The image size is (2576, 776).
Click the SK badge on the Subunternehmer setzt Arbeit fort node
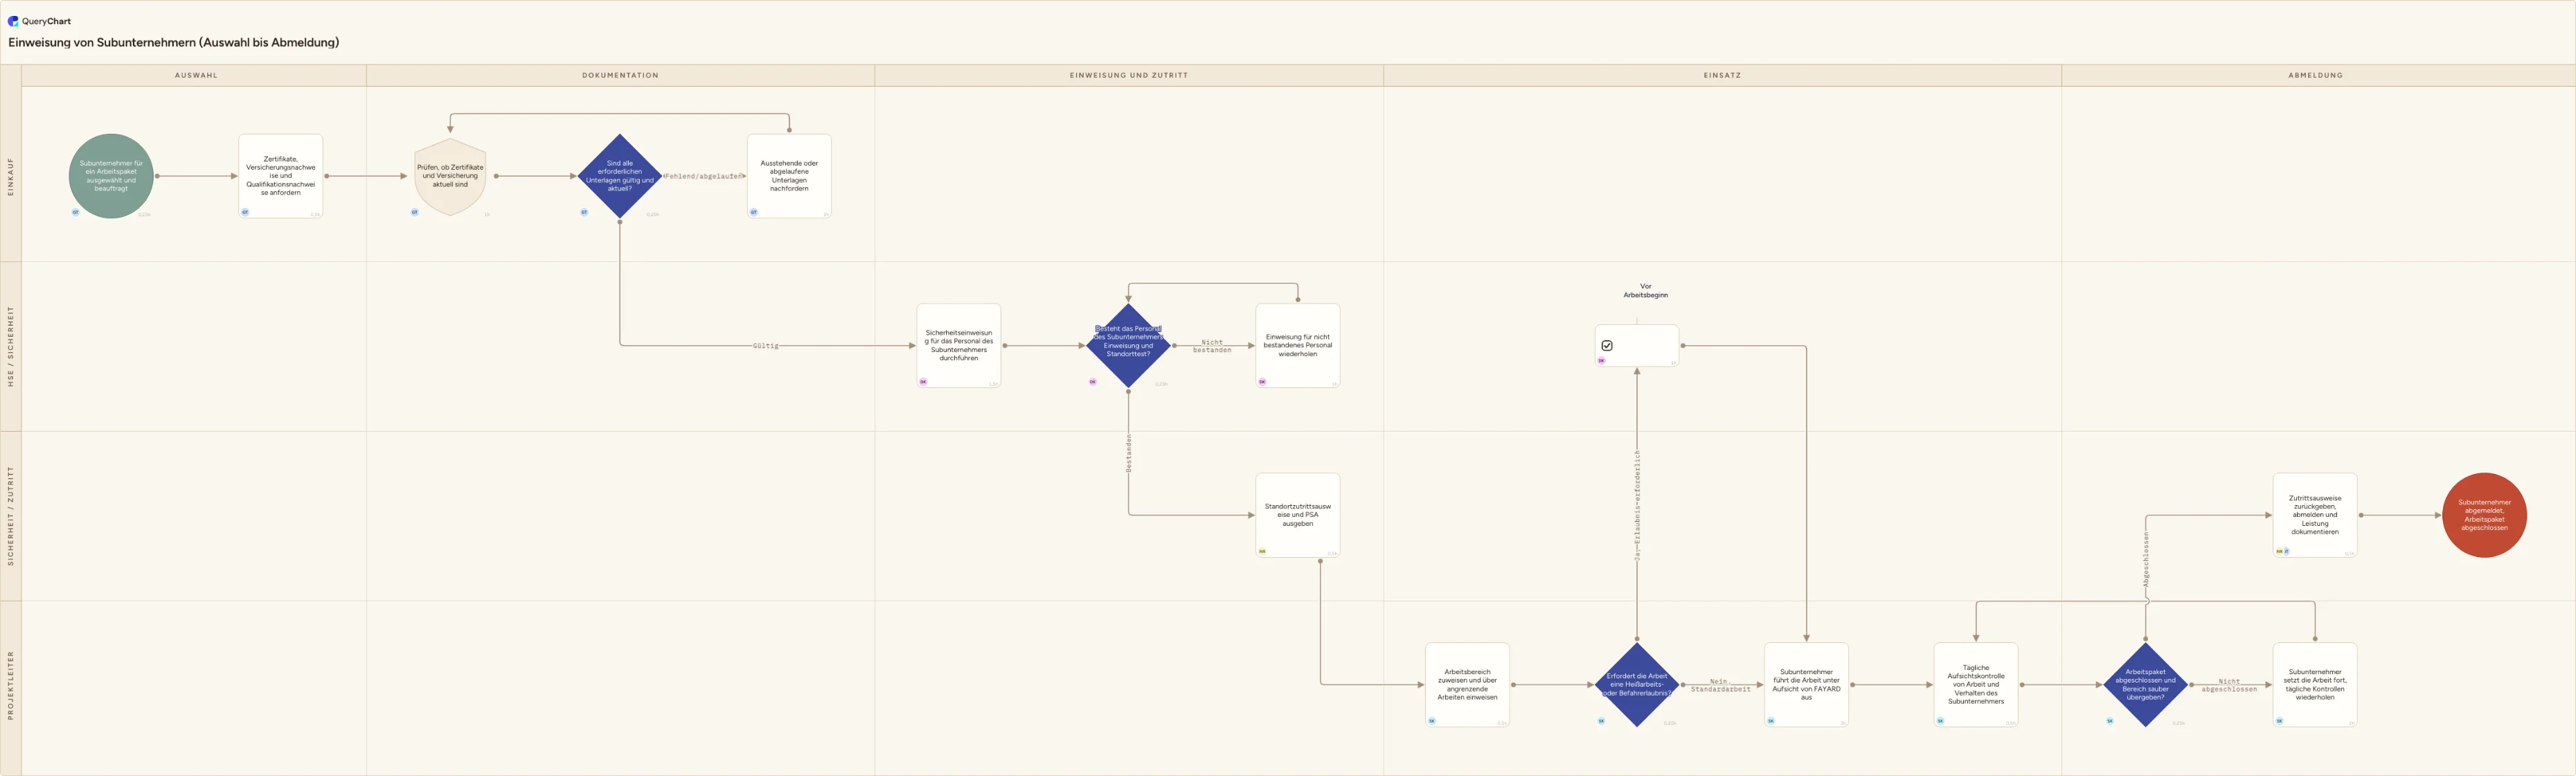pyautogui.click(x=2279, y=720)
